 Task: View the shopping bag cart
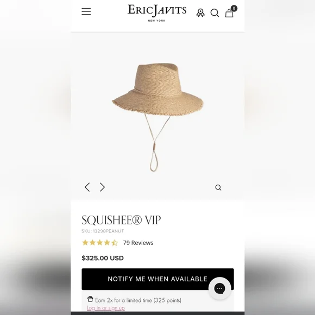tap(229, 13)
